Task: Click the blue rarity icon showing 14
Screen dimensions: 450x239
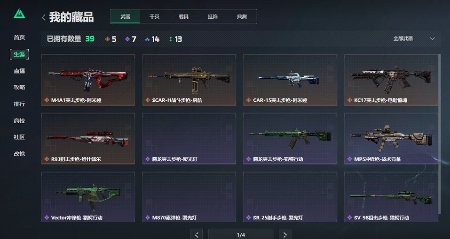Action: coord(148,39)
